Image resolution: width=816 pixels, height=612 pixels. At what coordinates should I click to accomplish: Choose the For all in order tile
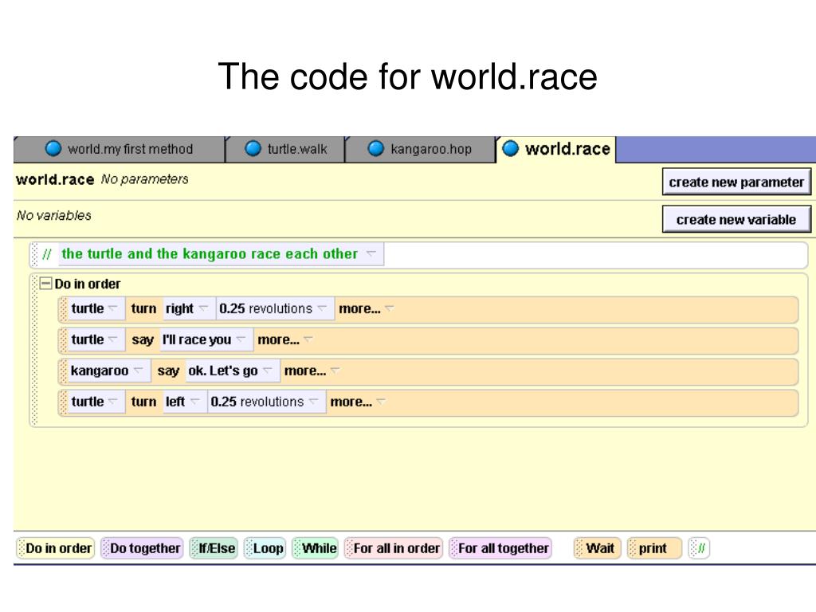pos(394,548)
